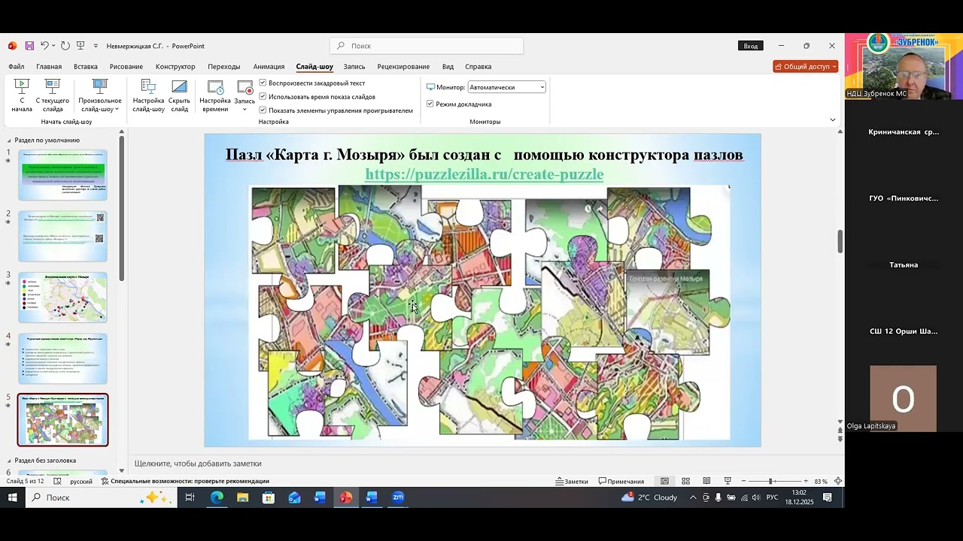This screenshot has height=541, width=963.
Task: Open Reading view icon in status bar
Action: [706, 481]
